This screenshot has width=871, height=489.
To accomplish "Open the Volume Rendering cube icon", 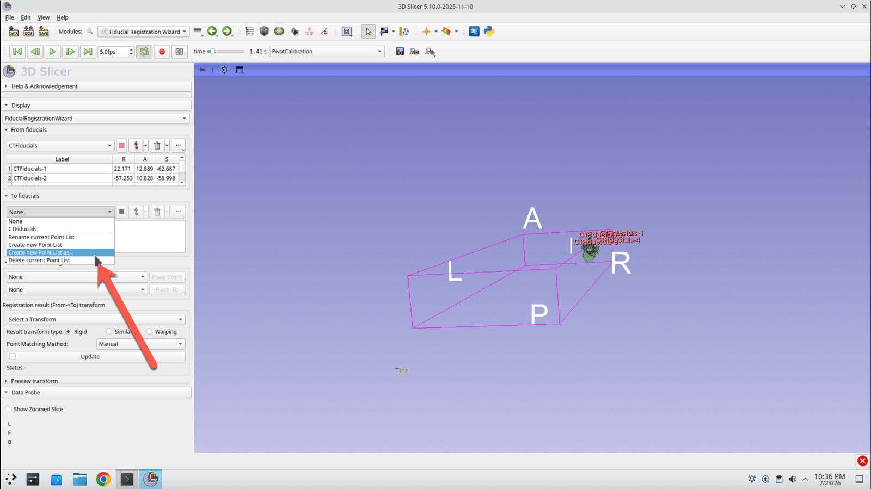I will click(264, 32).
